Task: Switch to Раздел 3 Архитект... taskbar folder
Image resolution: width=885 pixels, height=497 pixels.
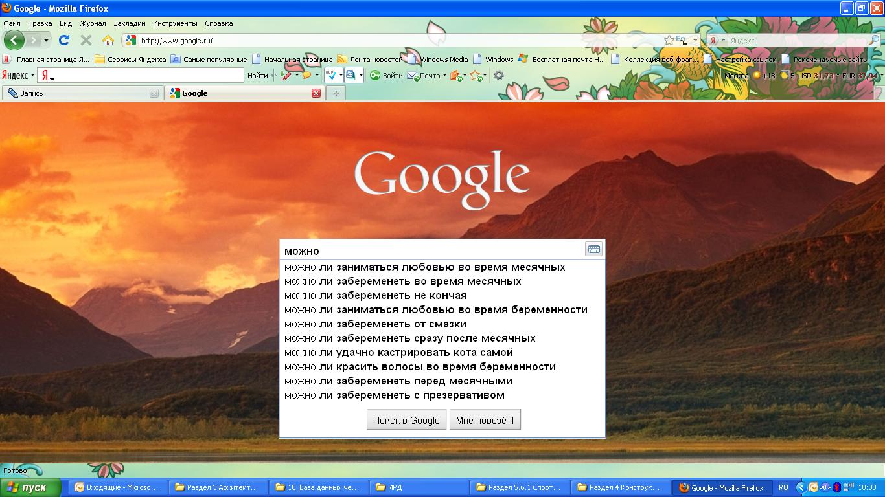Action: pos(218,488)
